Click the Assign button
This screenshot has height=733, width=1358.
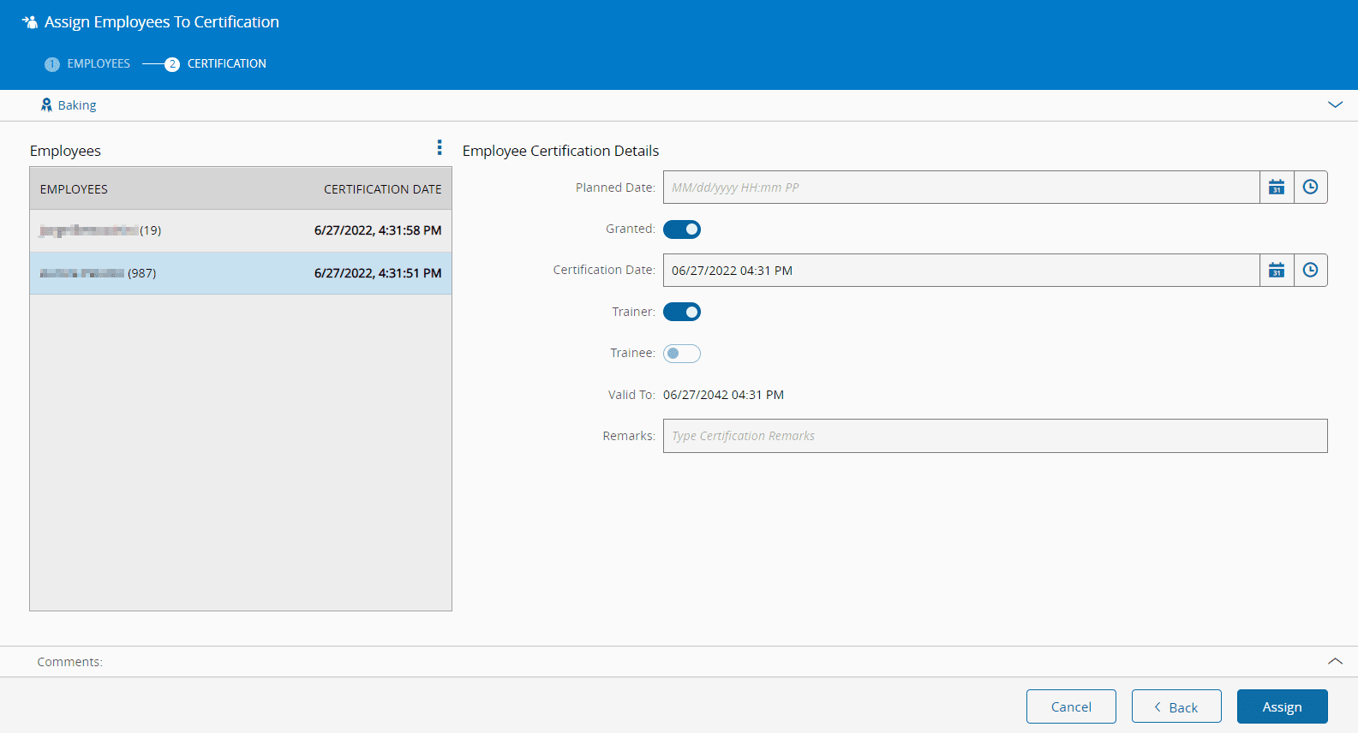click(x=1282, y=706)
